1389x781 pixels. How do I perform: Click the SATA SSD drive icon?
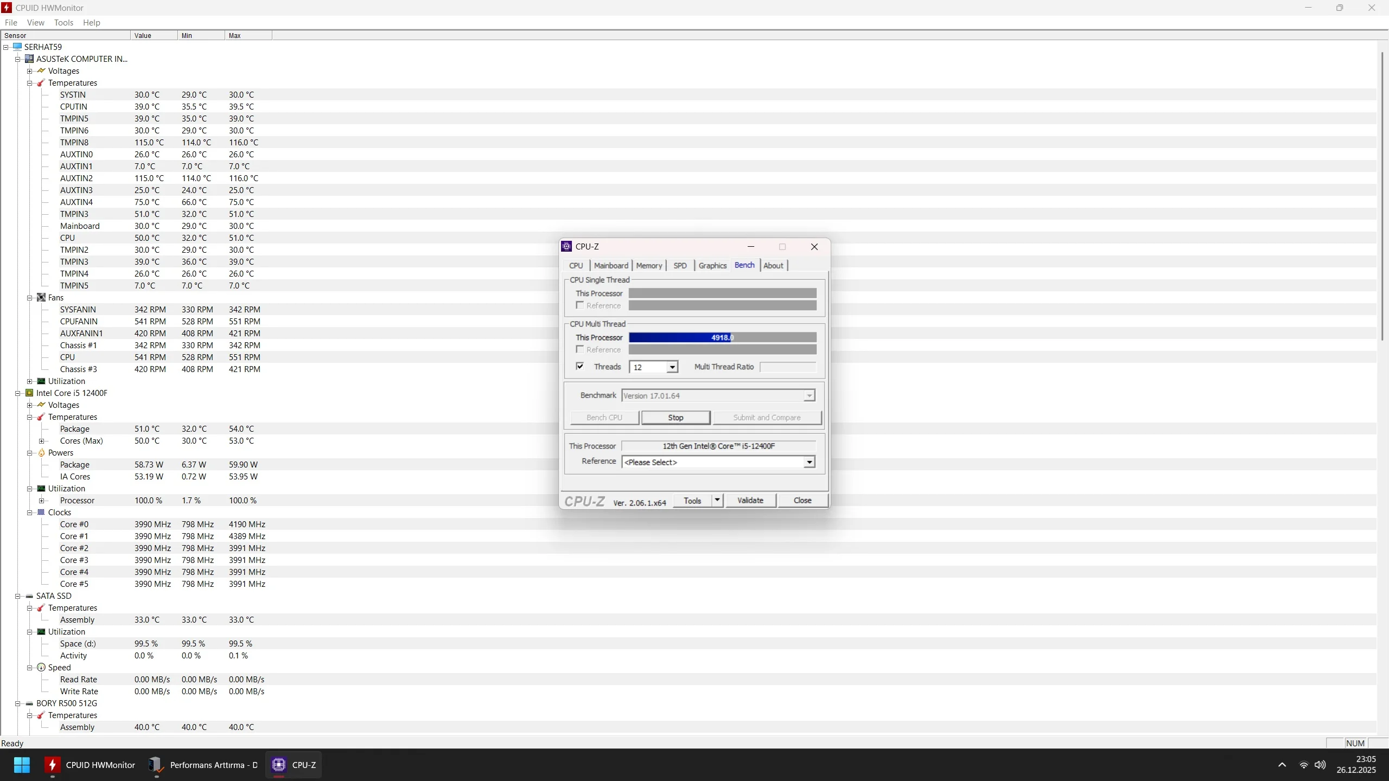click(x=29, y=596)
